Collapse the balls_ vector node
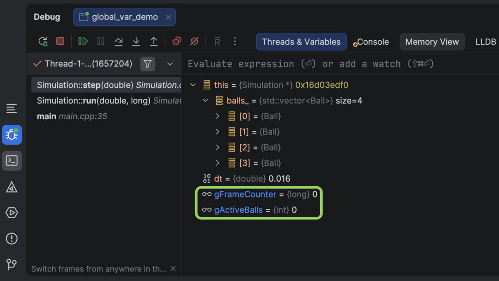This screenshot has width=499, height=281. (205, 101)
